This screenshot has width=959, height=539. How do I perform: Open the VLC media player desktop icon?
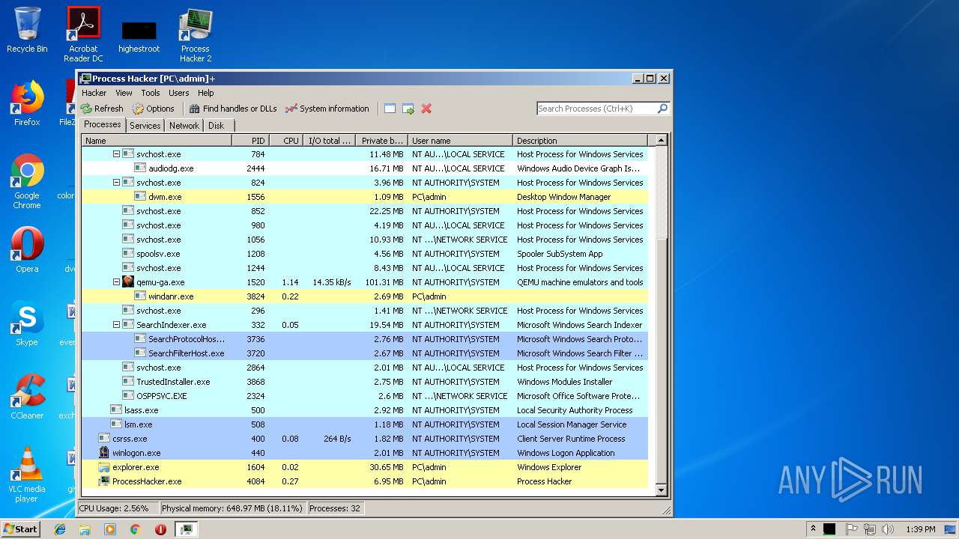[x=27, y=475]
